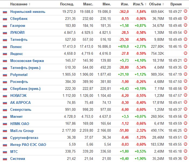This screenshot has height=162, width=189.
Task: Click the clock icon in Норильский никель row
Action: click(x=185, y=11)
